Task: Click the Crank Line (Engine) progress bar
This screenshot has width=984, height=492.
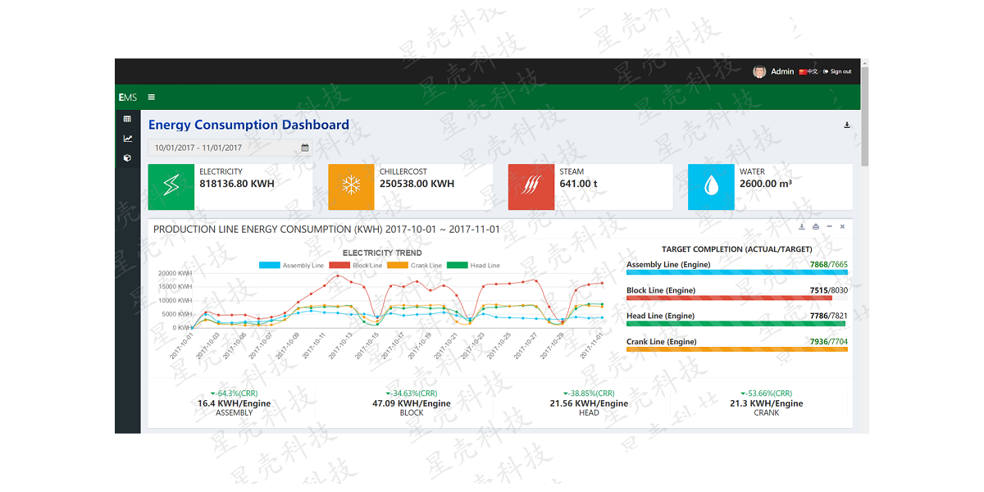Action: click(x=737, y=350)
